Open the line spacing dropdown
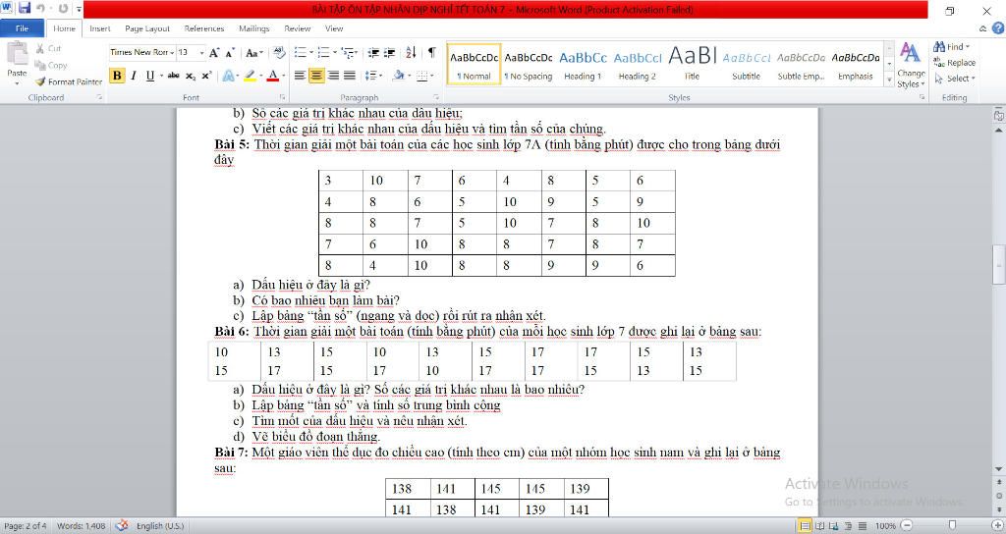Viewport: 1006px width, 534px height. pos(373,76)
